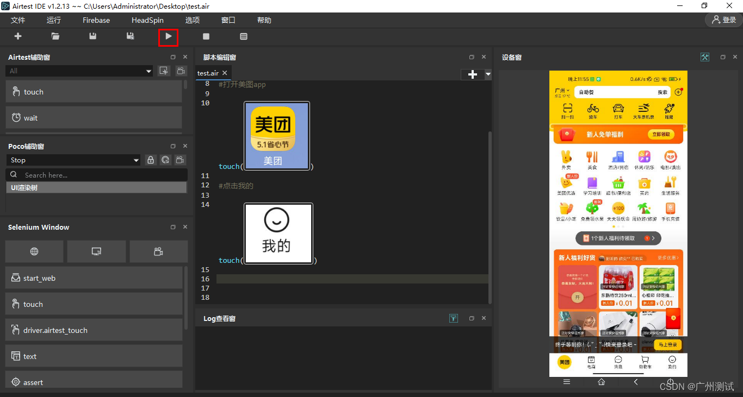Select the Selenium text command
Viewport: 743px width, 397px height.
pyautogui.click(x=94, y=356)
